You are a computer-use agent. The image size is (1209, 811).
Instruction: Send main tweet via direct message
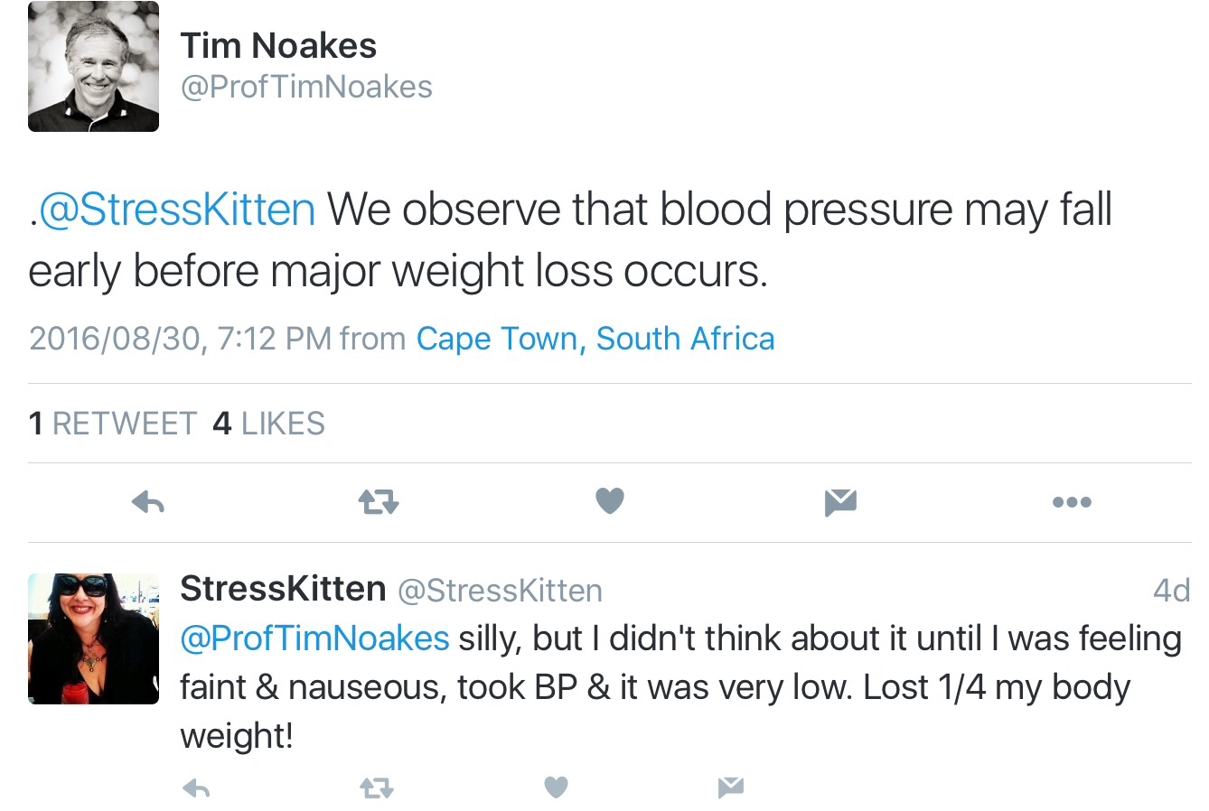click(x=840, y=502)
